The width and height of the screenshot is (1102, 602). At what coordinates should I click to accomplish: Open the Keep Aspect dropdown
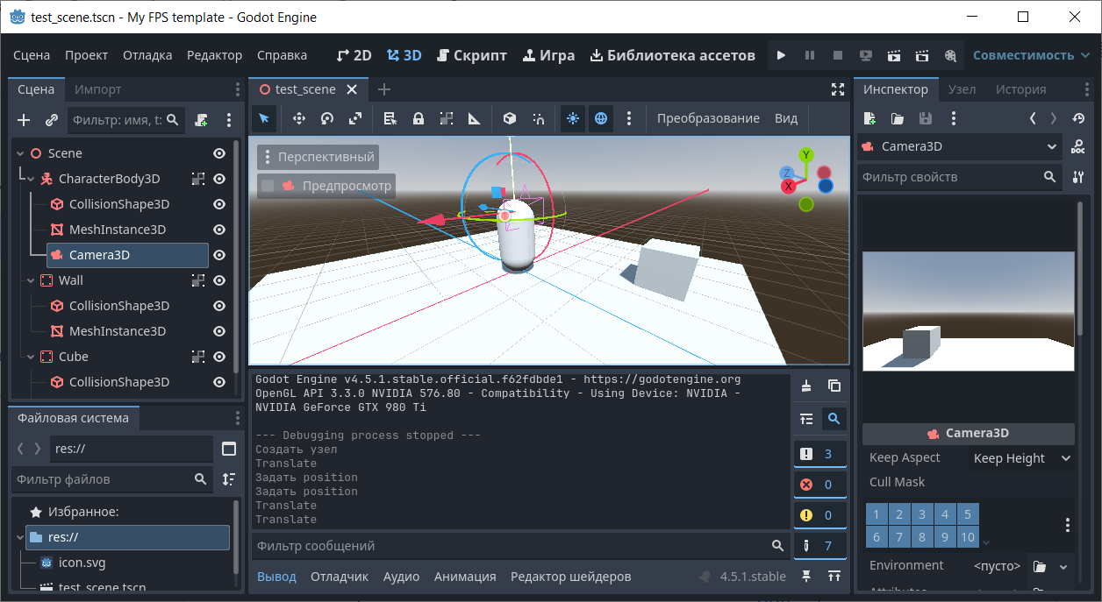click(1022, 458)
